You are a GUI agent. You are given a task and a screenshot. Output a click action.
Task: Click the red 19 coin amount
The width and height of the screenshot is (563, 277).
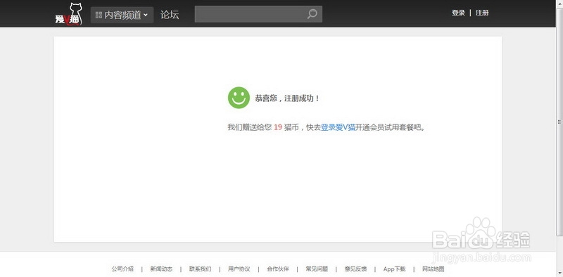pyautogui.click(x=277, y=127)
